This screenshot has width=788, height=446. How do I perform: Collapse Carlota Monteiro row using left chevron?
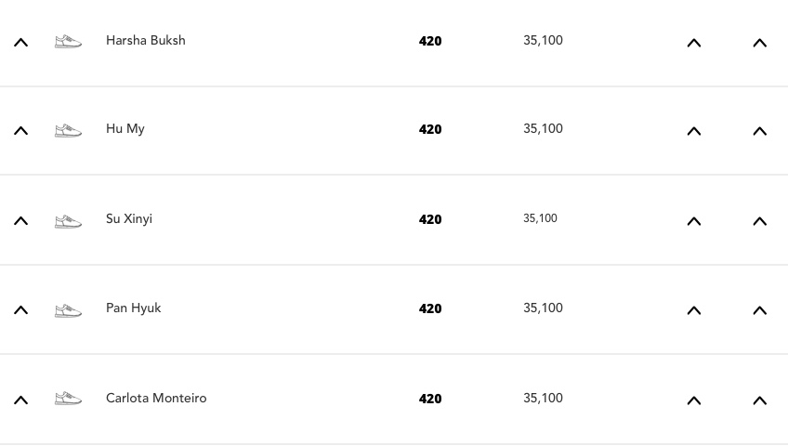point(20,400)
